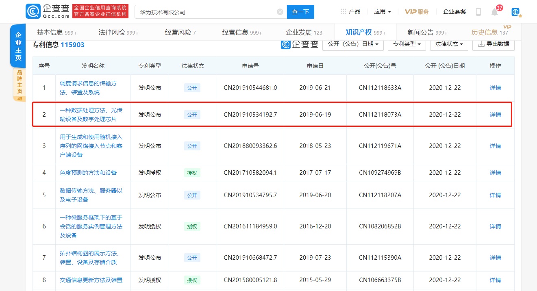Open the 法律状态 filter dropdown
The image size is (537, 291).
[x=449, y=45]
